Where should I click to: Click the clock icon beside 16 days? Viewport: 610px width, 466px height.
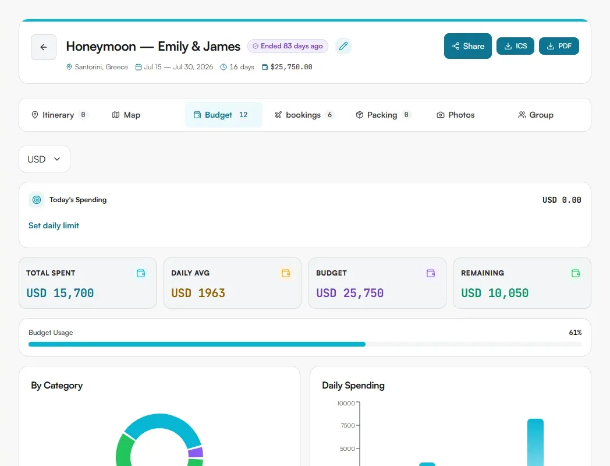(224, 67)
